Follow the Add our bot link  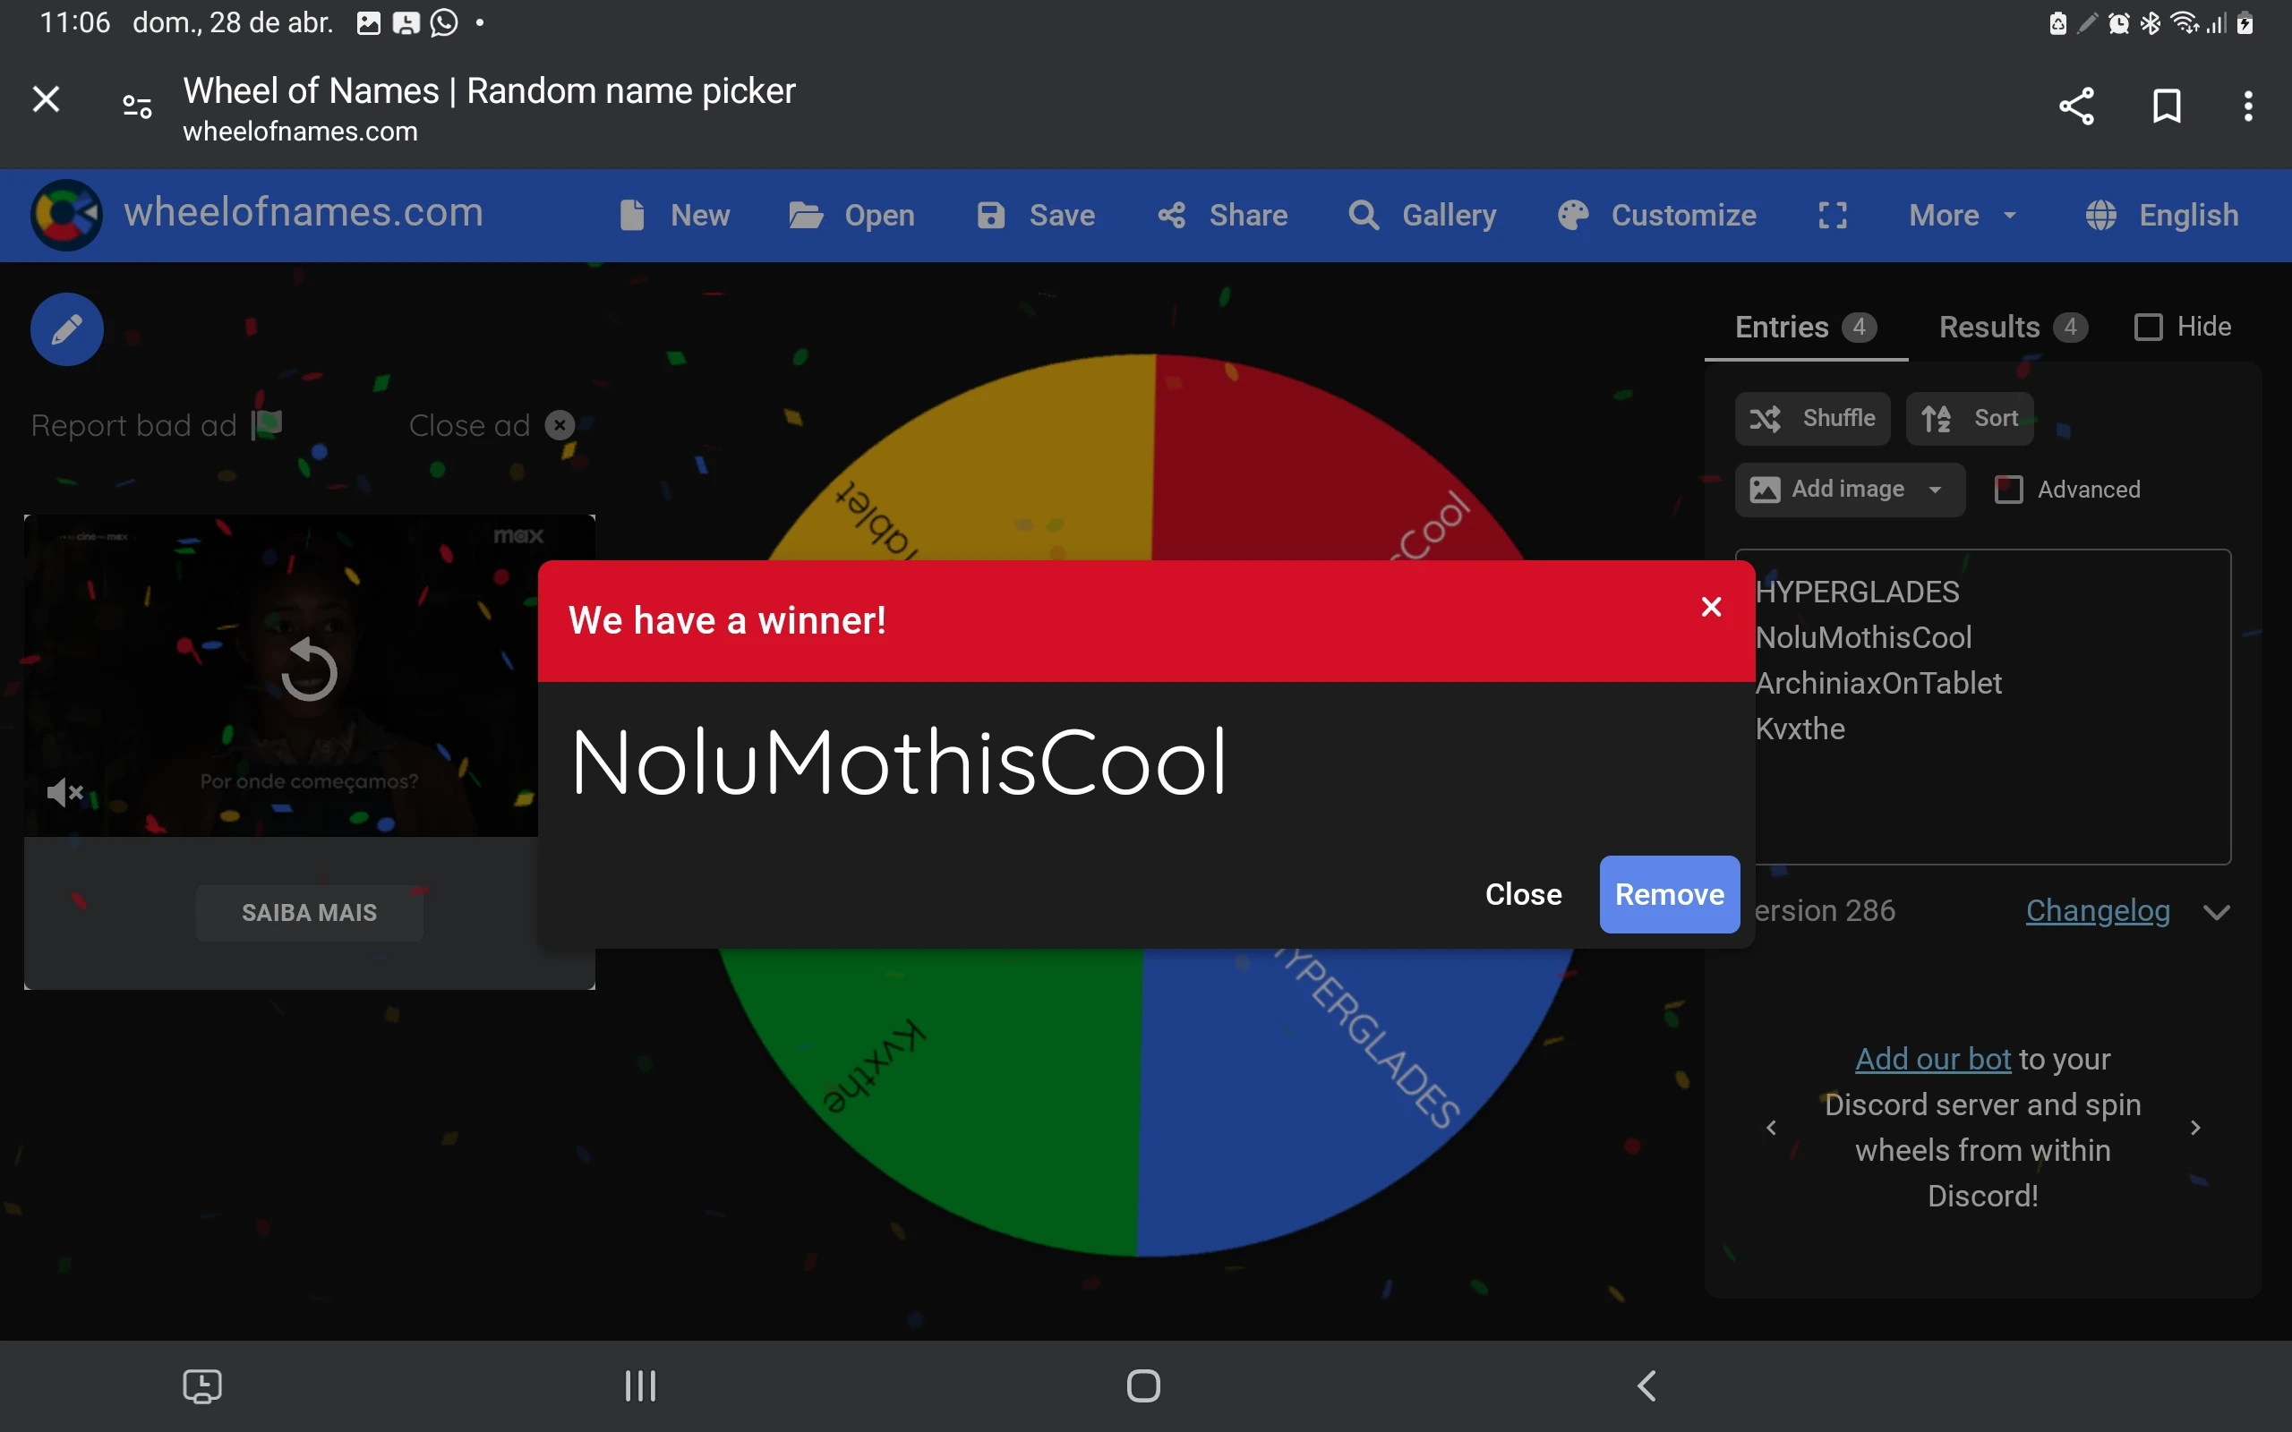pyautogui.click(x=1932, y=1059)
